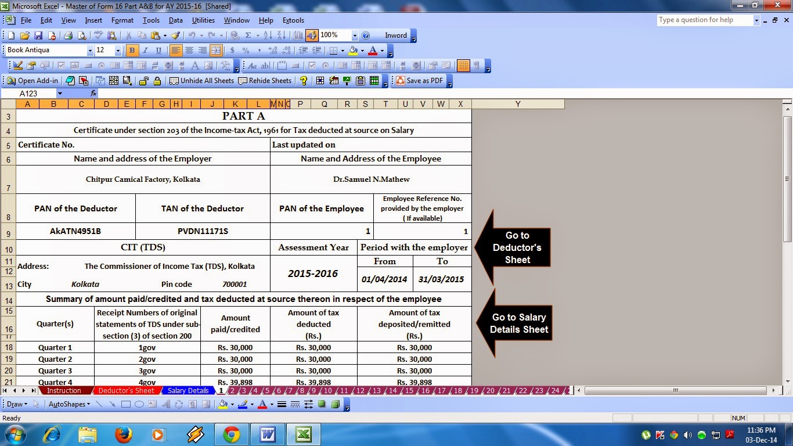Screen dimensions: 793x446
Task: Toggle Design Mode on the Control Toolbox
Action: pos(17,66)
